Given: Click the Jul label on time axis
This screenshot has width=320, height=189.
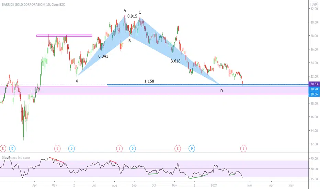Looking at the screenshot, I should (x=94, y=185).
